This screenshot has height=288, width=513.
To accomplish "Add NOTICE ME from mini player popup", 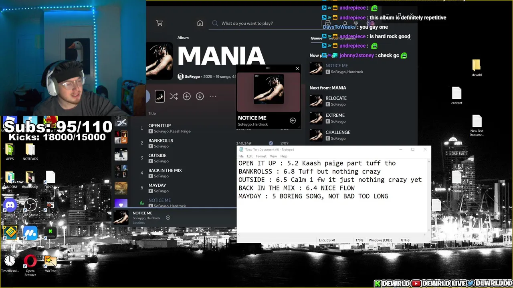I will tap(293, 121).
